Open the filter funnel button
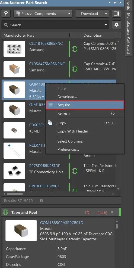The height and width of the screenshot is (268, 134). point(6,14)
